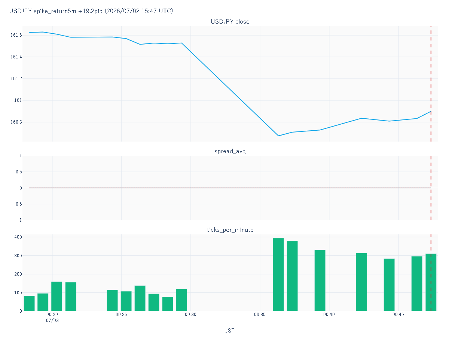
Task: Click the red dashed marker in spread_avg chart
Action: (431, 188)
